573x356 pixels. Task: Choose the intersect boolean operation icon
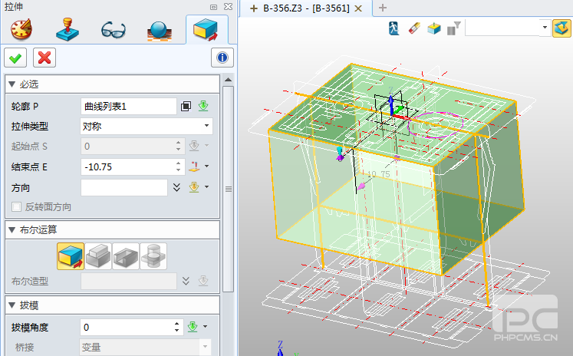click(154, 256)
